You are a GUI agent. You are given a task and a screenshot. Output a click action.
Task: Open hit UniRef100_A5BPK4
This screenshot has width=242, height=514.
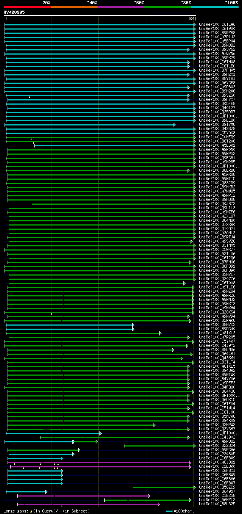217,41
